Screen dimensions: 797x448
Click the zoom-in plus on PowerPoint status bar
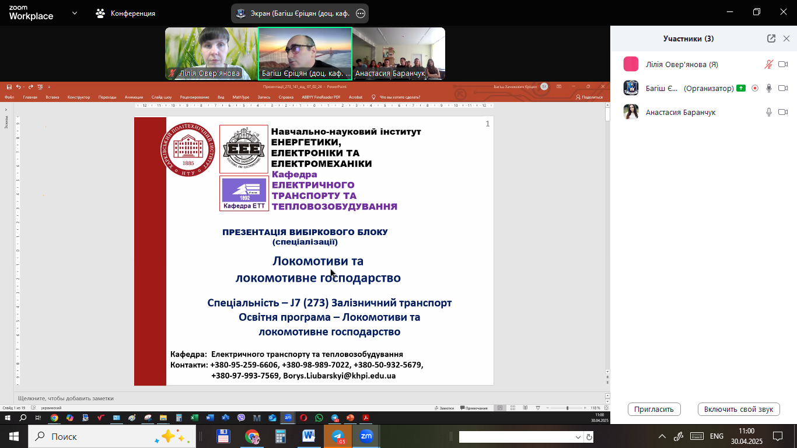[x=585, y=408]
